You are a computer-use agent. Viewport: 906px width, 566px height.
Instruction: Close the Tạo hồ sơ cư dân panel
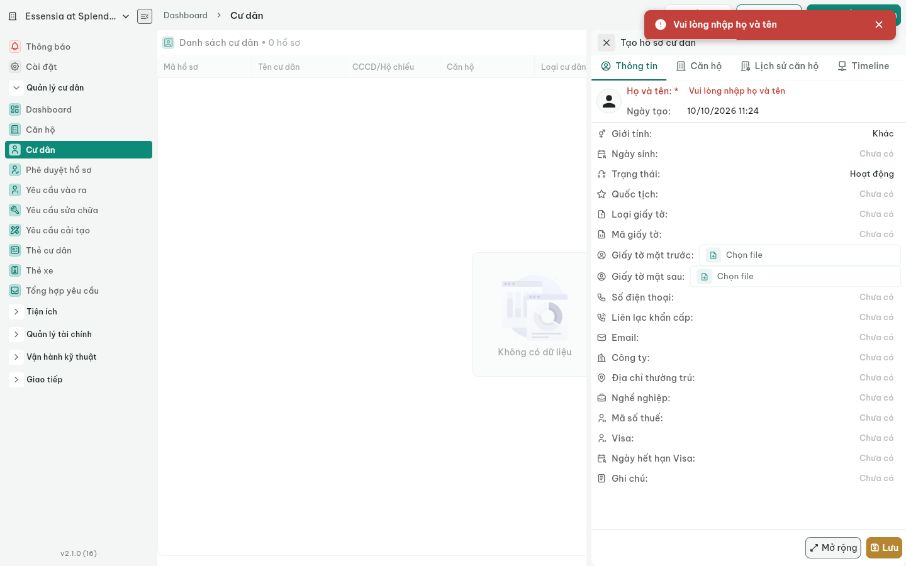(607, 43)
